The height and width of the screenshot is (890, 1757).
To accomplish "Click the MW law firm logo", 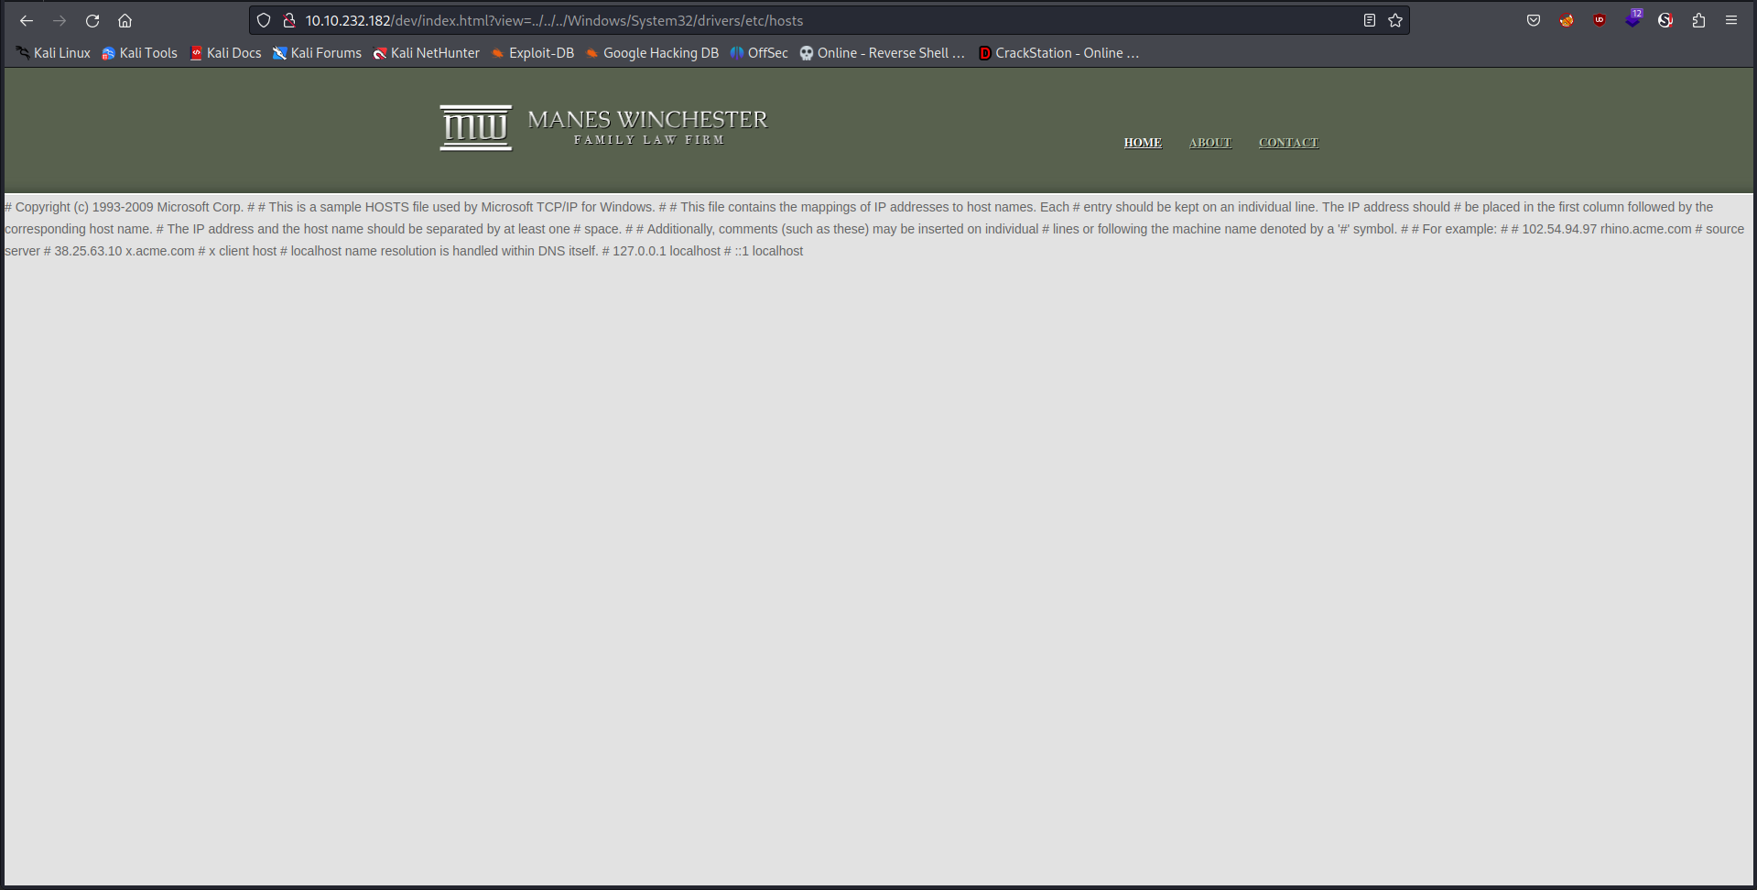I will pyautogui.click(x=476, y=127).
